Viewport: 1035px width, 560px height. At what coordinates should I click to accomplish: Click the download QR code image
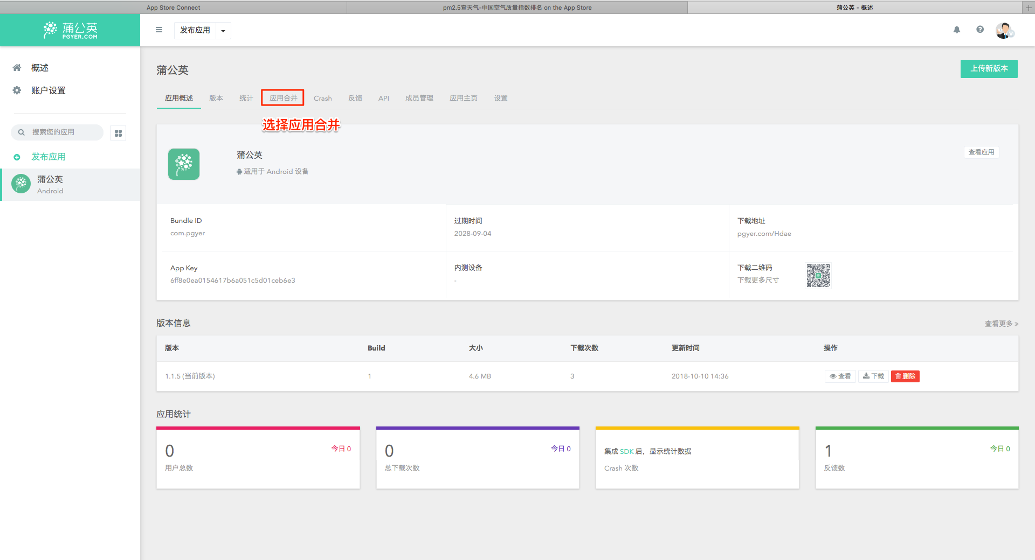[818, 276]
